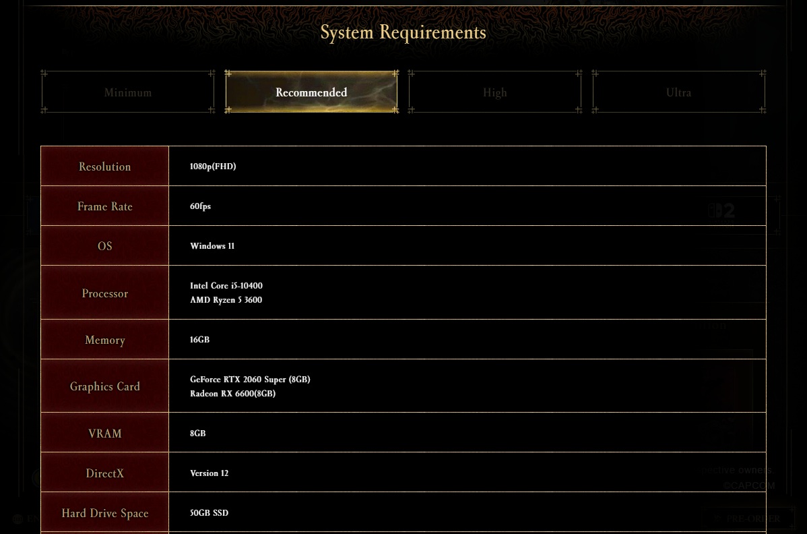Select the 16GB memory value
This screenshot has width=807, height=534.
click(199, 339)
